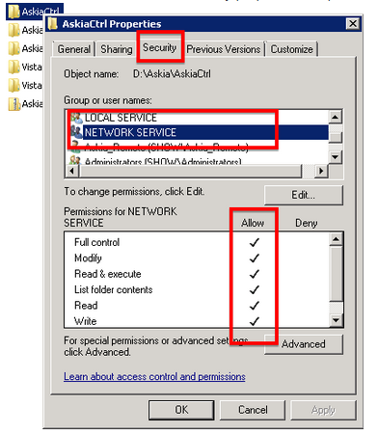Click Allow checkmark for Full control
The image size is (378, 433).
[x=255, y=242]
